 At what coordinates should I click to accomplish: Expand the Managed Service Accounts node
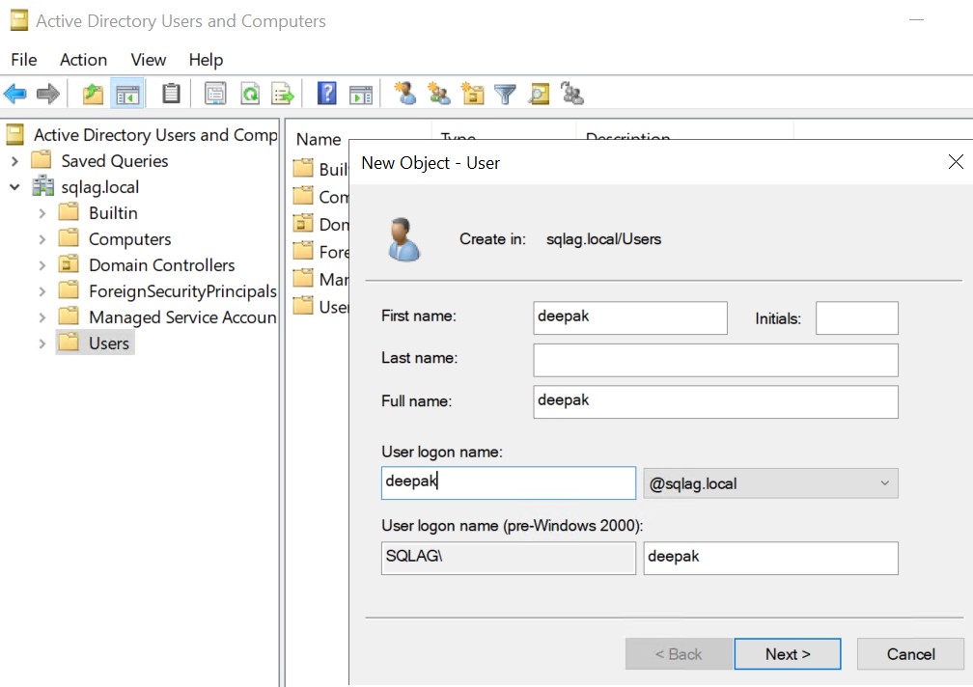[42, 317]
